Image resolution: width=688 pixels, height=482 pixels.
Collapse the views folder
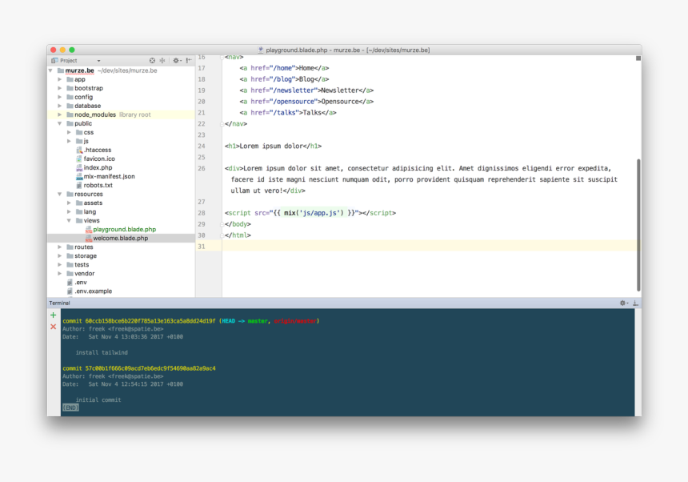(70, 221)
